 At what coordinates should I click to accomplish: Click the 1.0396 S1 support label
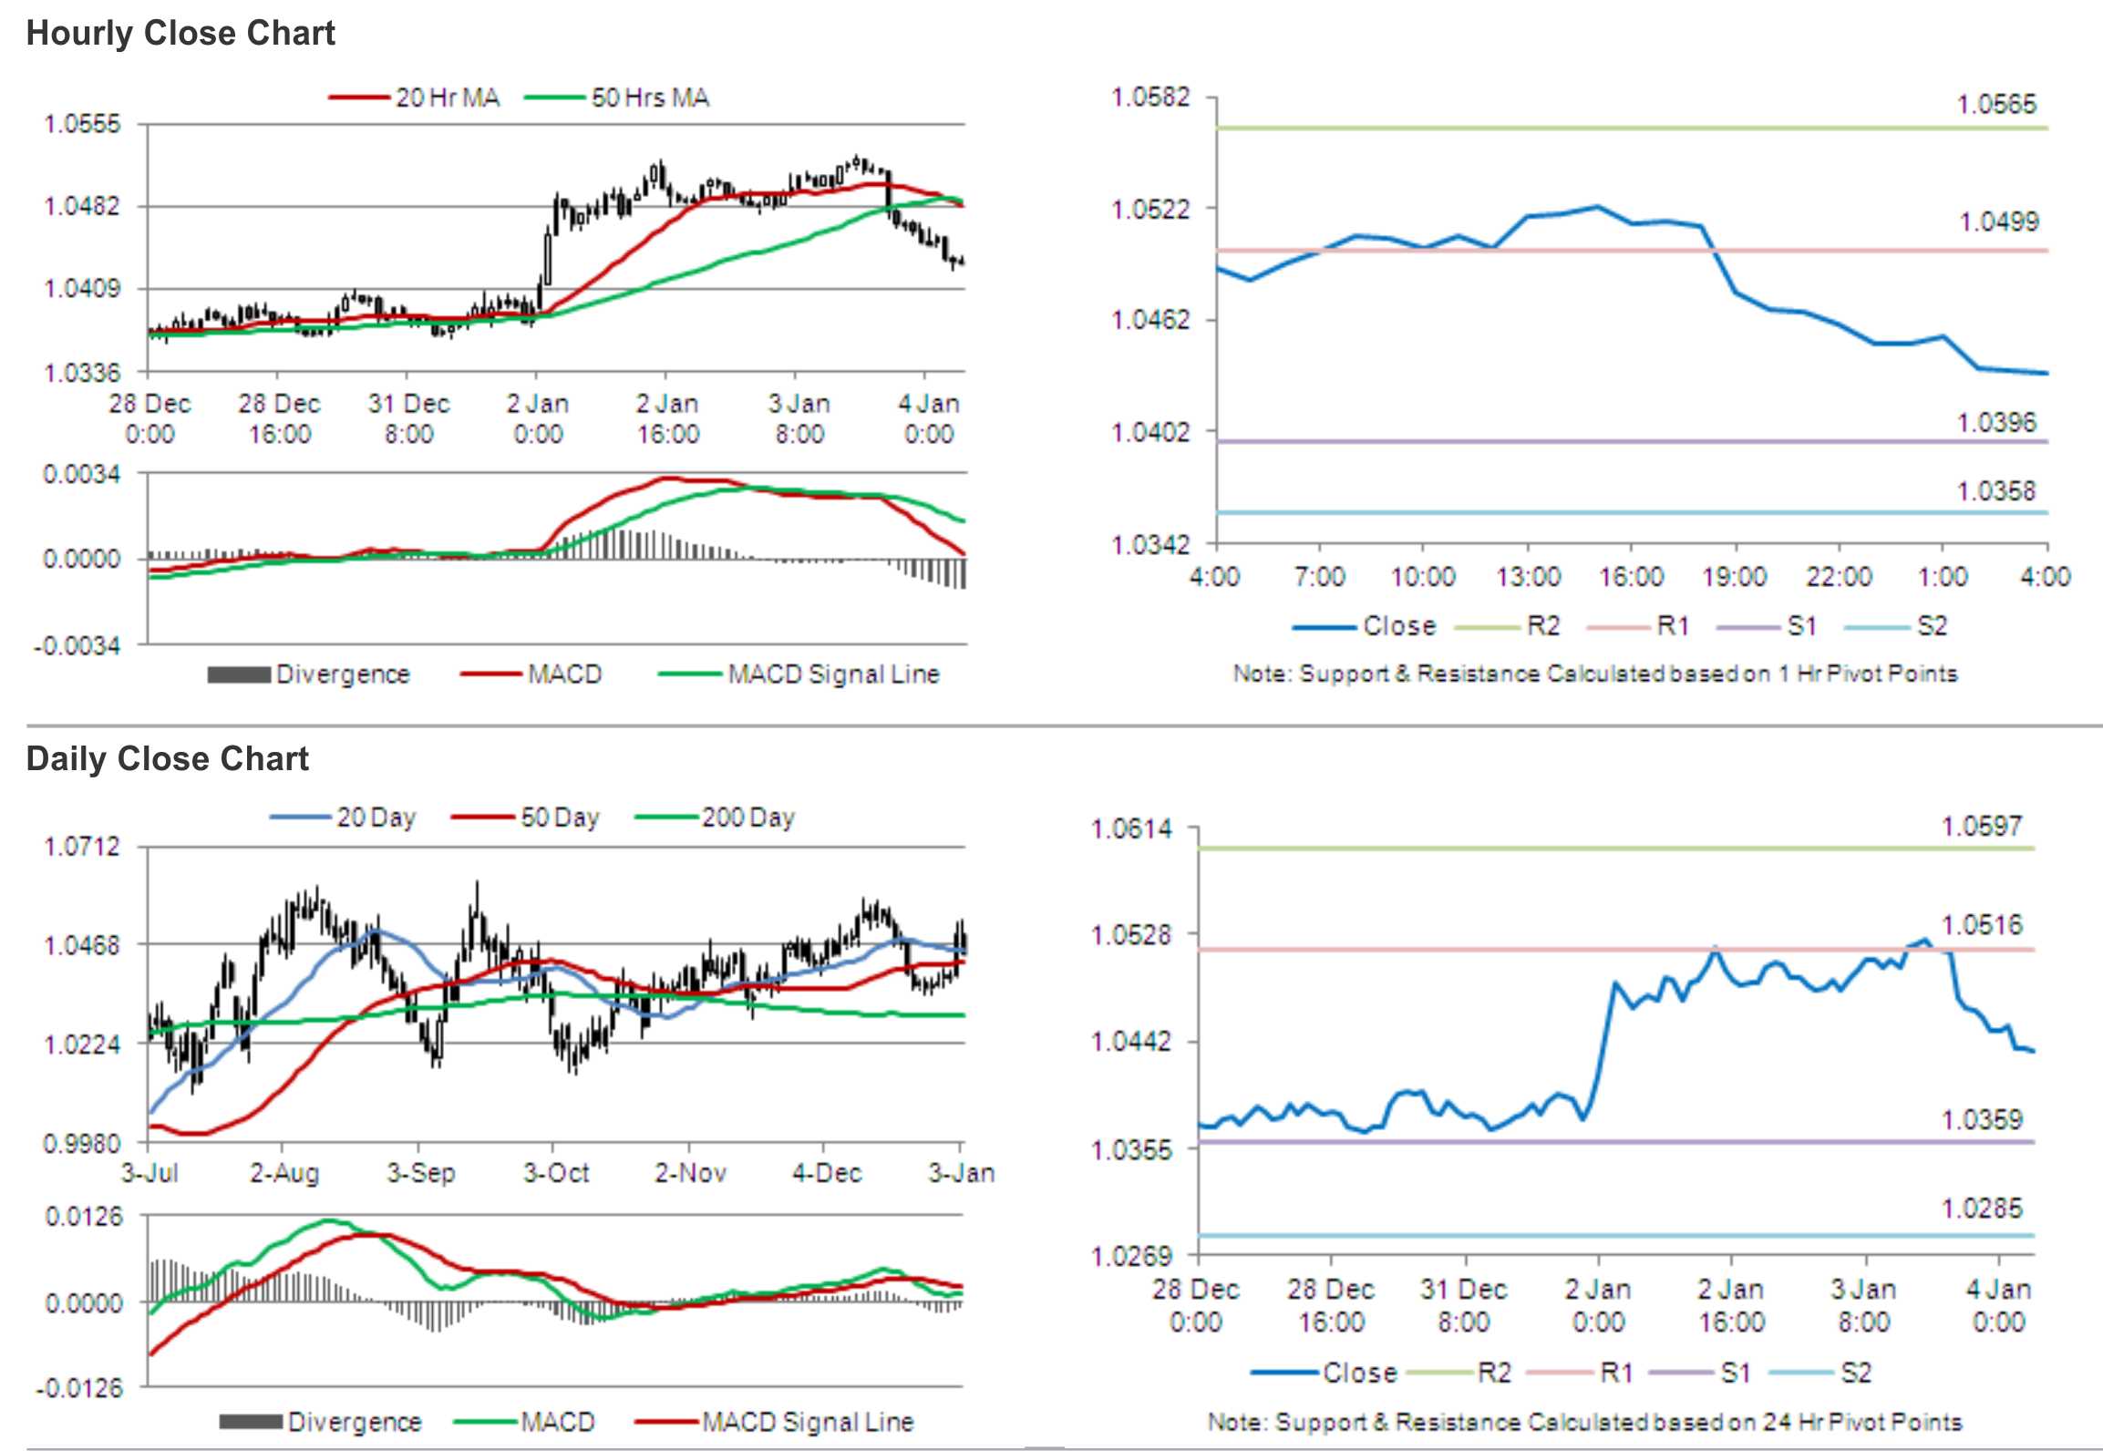pyautogui.click(x=1996, y=423)
